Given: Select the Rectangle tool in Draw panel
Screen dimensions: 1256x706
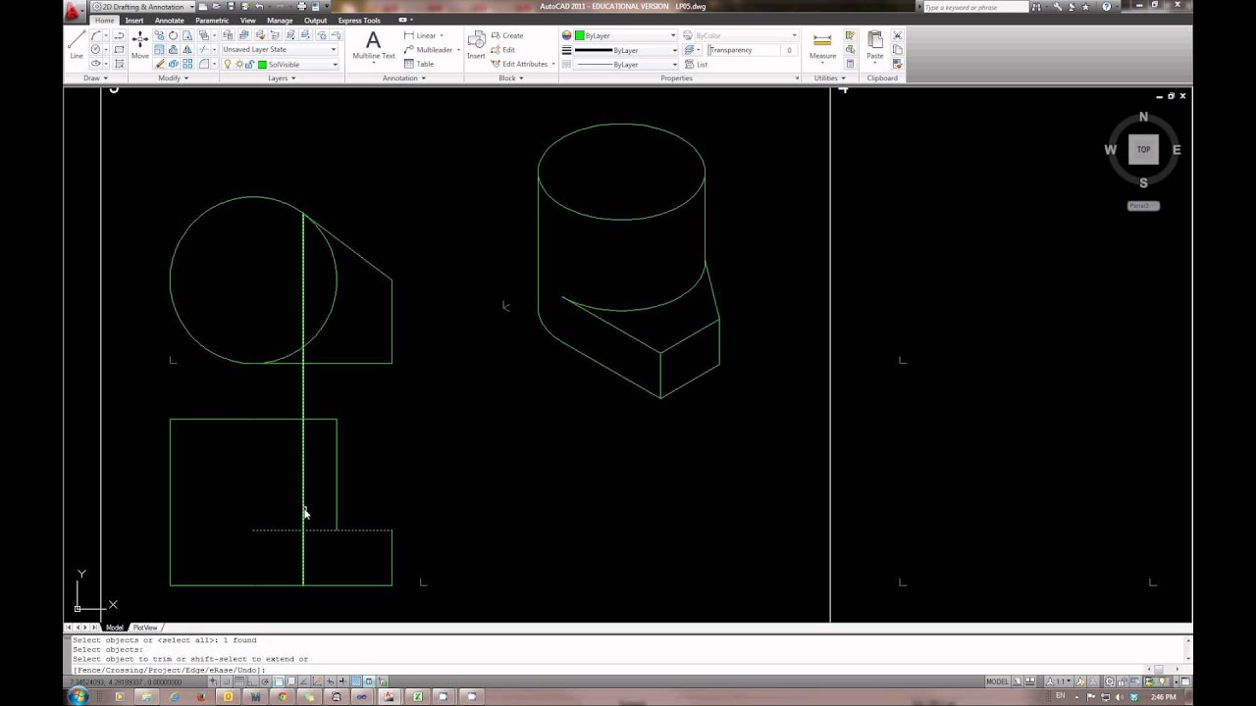Looking at the screenshot, I should pos(118,50).
